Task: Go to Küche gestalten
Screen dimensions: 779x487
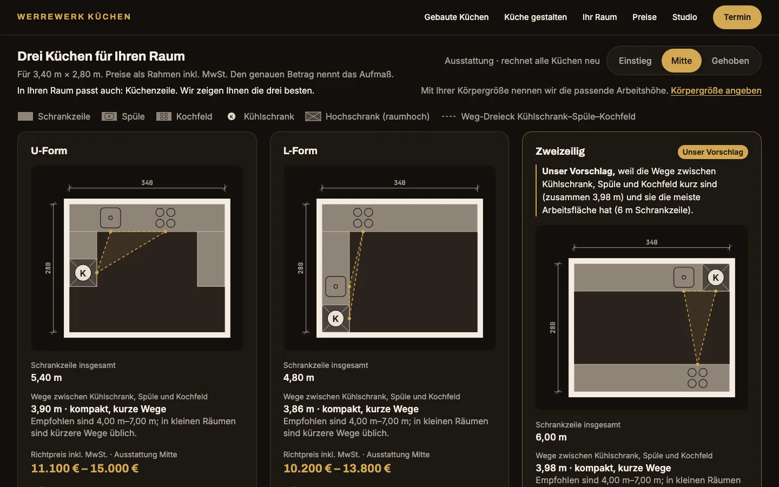Action: (x=536, y=17)
